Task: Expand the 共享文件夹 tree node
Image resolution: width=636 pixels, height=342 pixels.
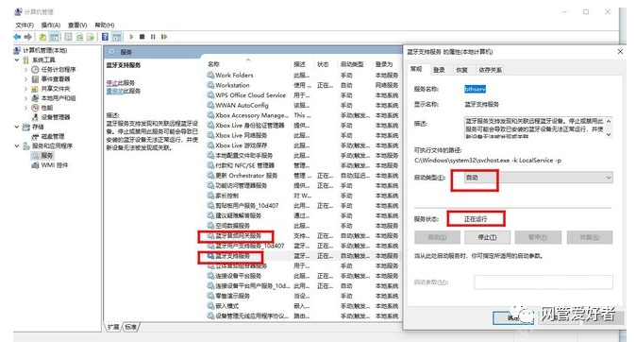Action: pos(26,89)
